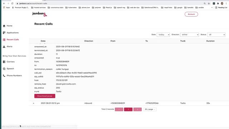Select remote_host value daveh.pstn.twilio.com

[x=66, y=84]
